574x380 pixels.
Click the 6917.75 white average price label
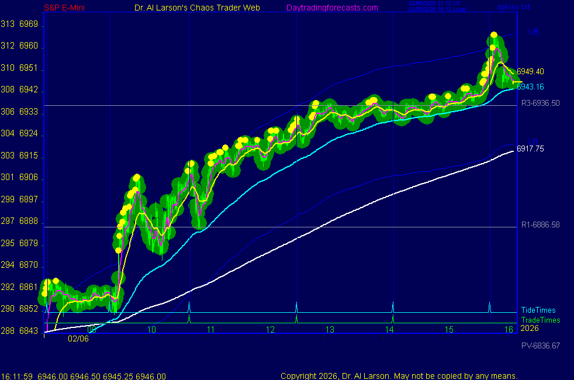pos(530,149)
